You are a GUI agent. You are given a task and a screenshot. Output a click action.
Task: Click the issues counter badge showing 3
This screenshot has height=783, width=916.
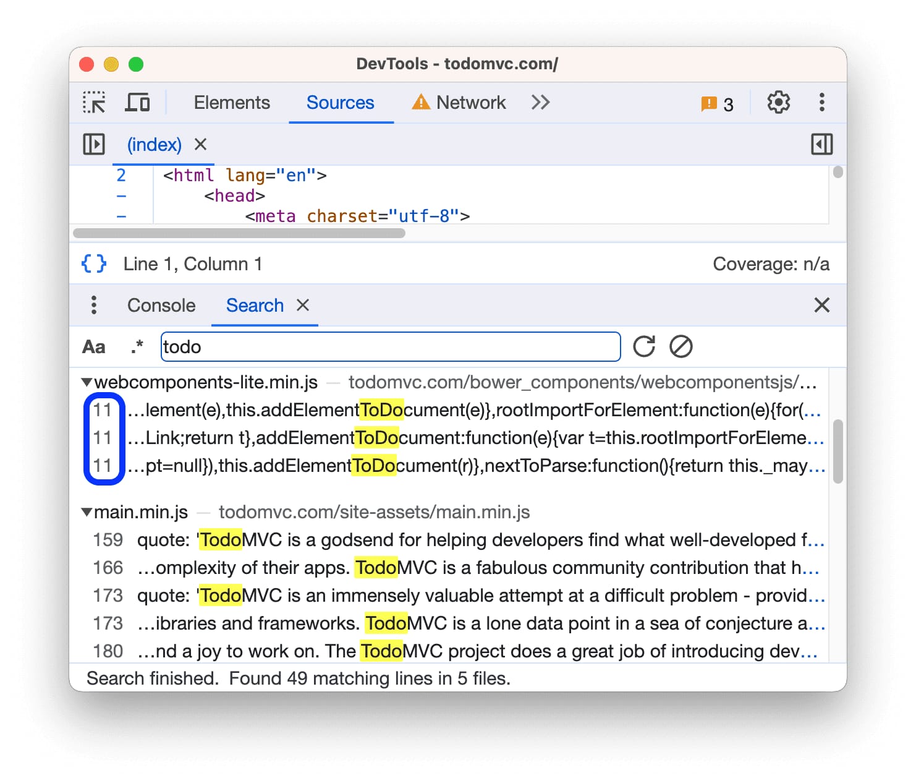pos(717,104)
